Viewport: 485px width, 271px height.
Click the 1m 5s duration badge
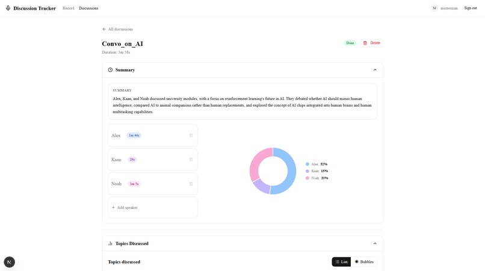[134, 184]
